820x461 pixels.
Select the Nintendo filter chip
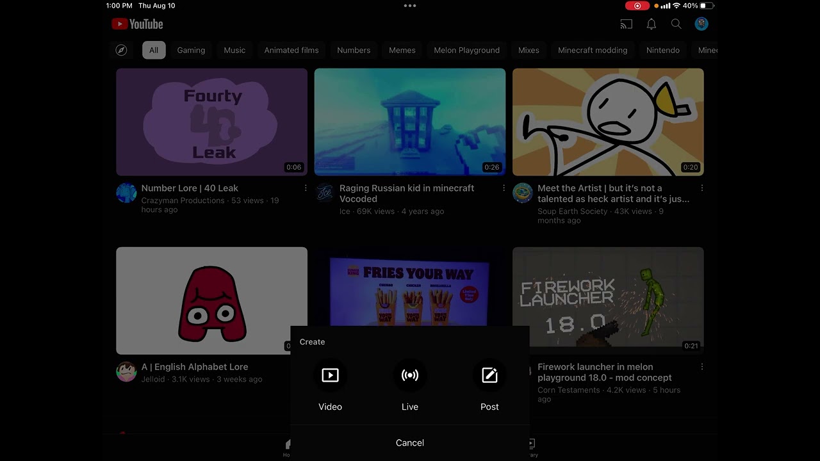pos(662,50)
